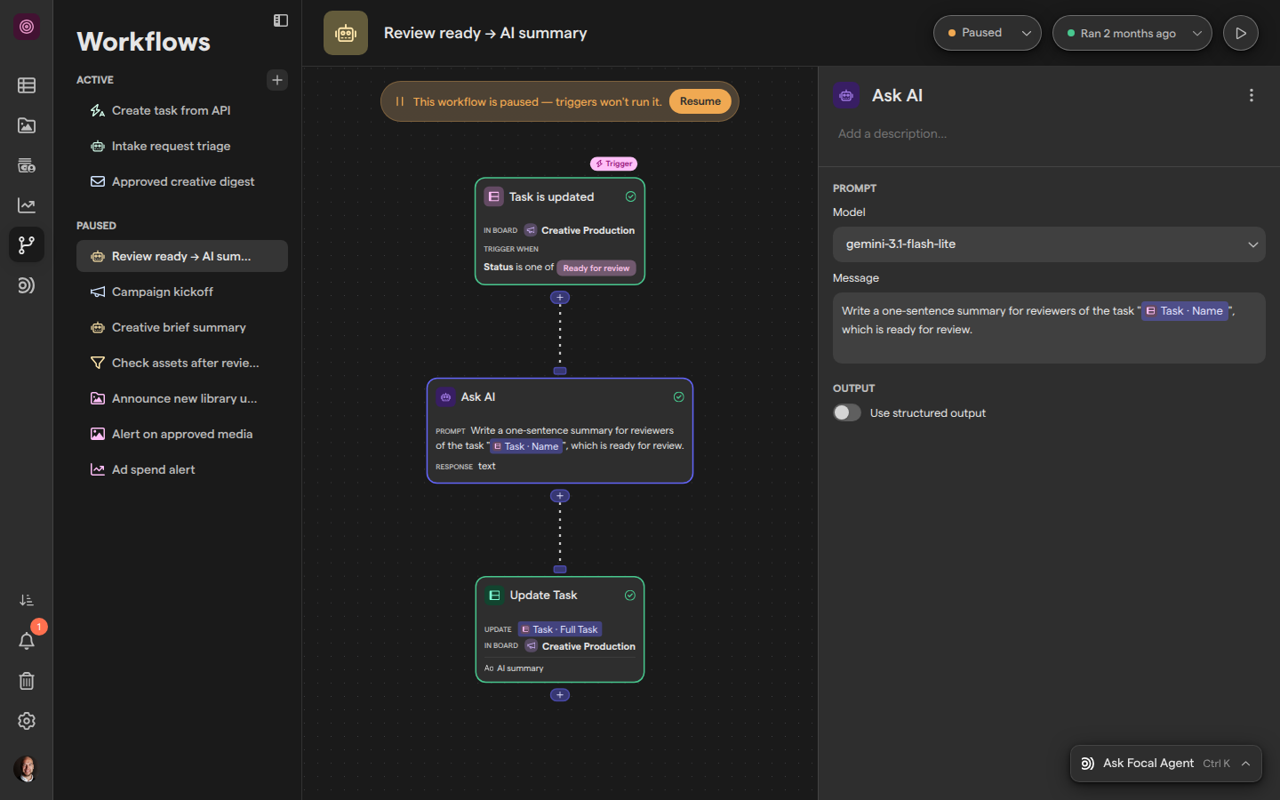This screenshot has height=800, width=1280.
Task: Add step after Task is updated node
Action: tap(560, 298)
